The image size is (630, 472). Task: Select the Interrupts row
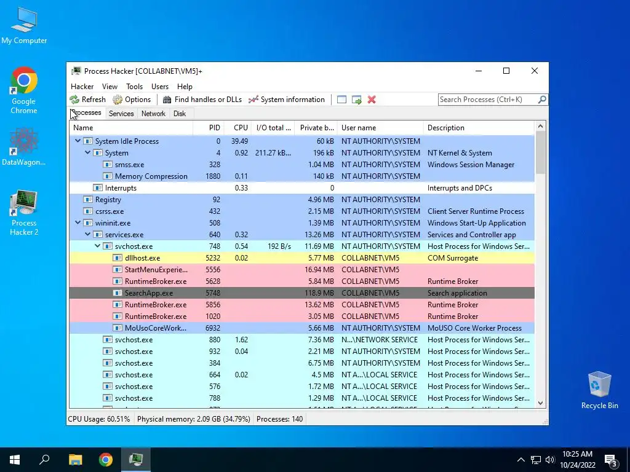coord(301,188)
